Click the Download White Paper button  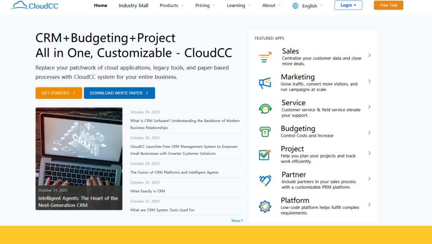click(x=119, y=93)
